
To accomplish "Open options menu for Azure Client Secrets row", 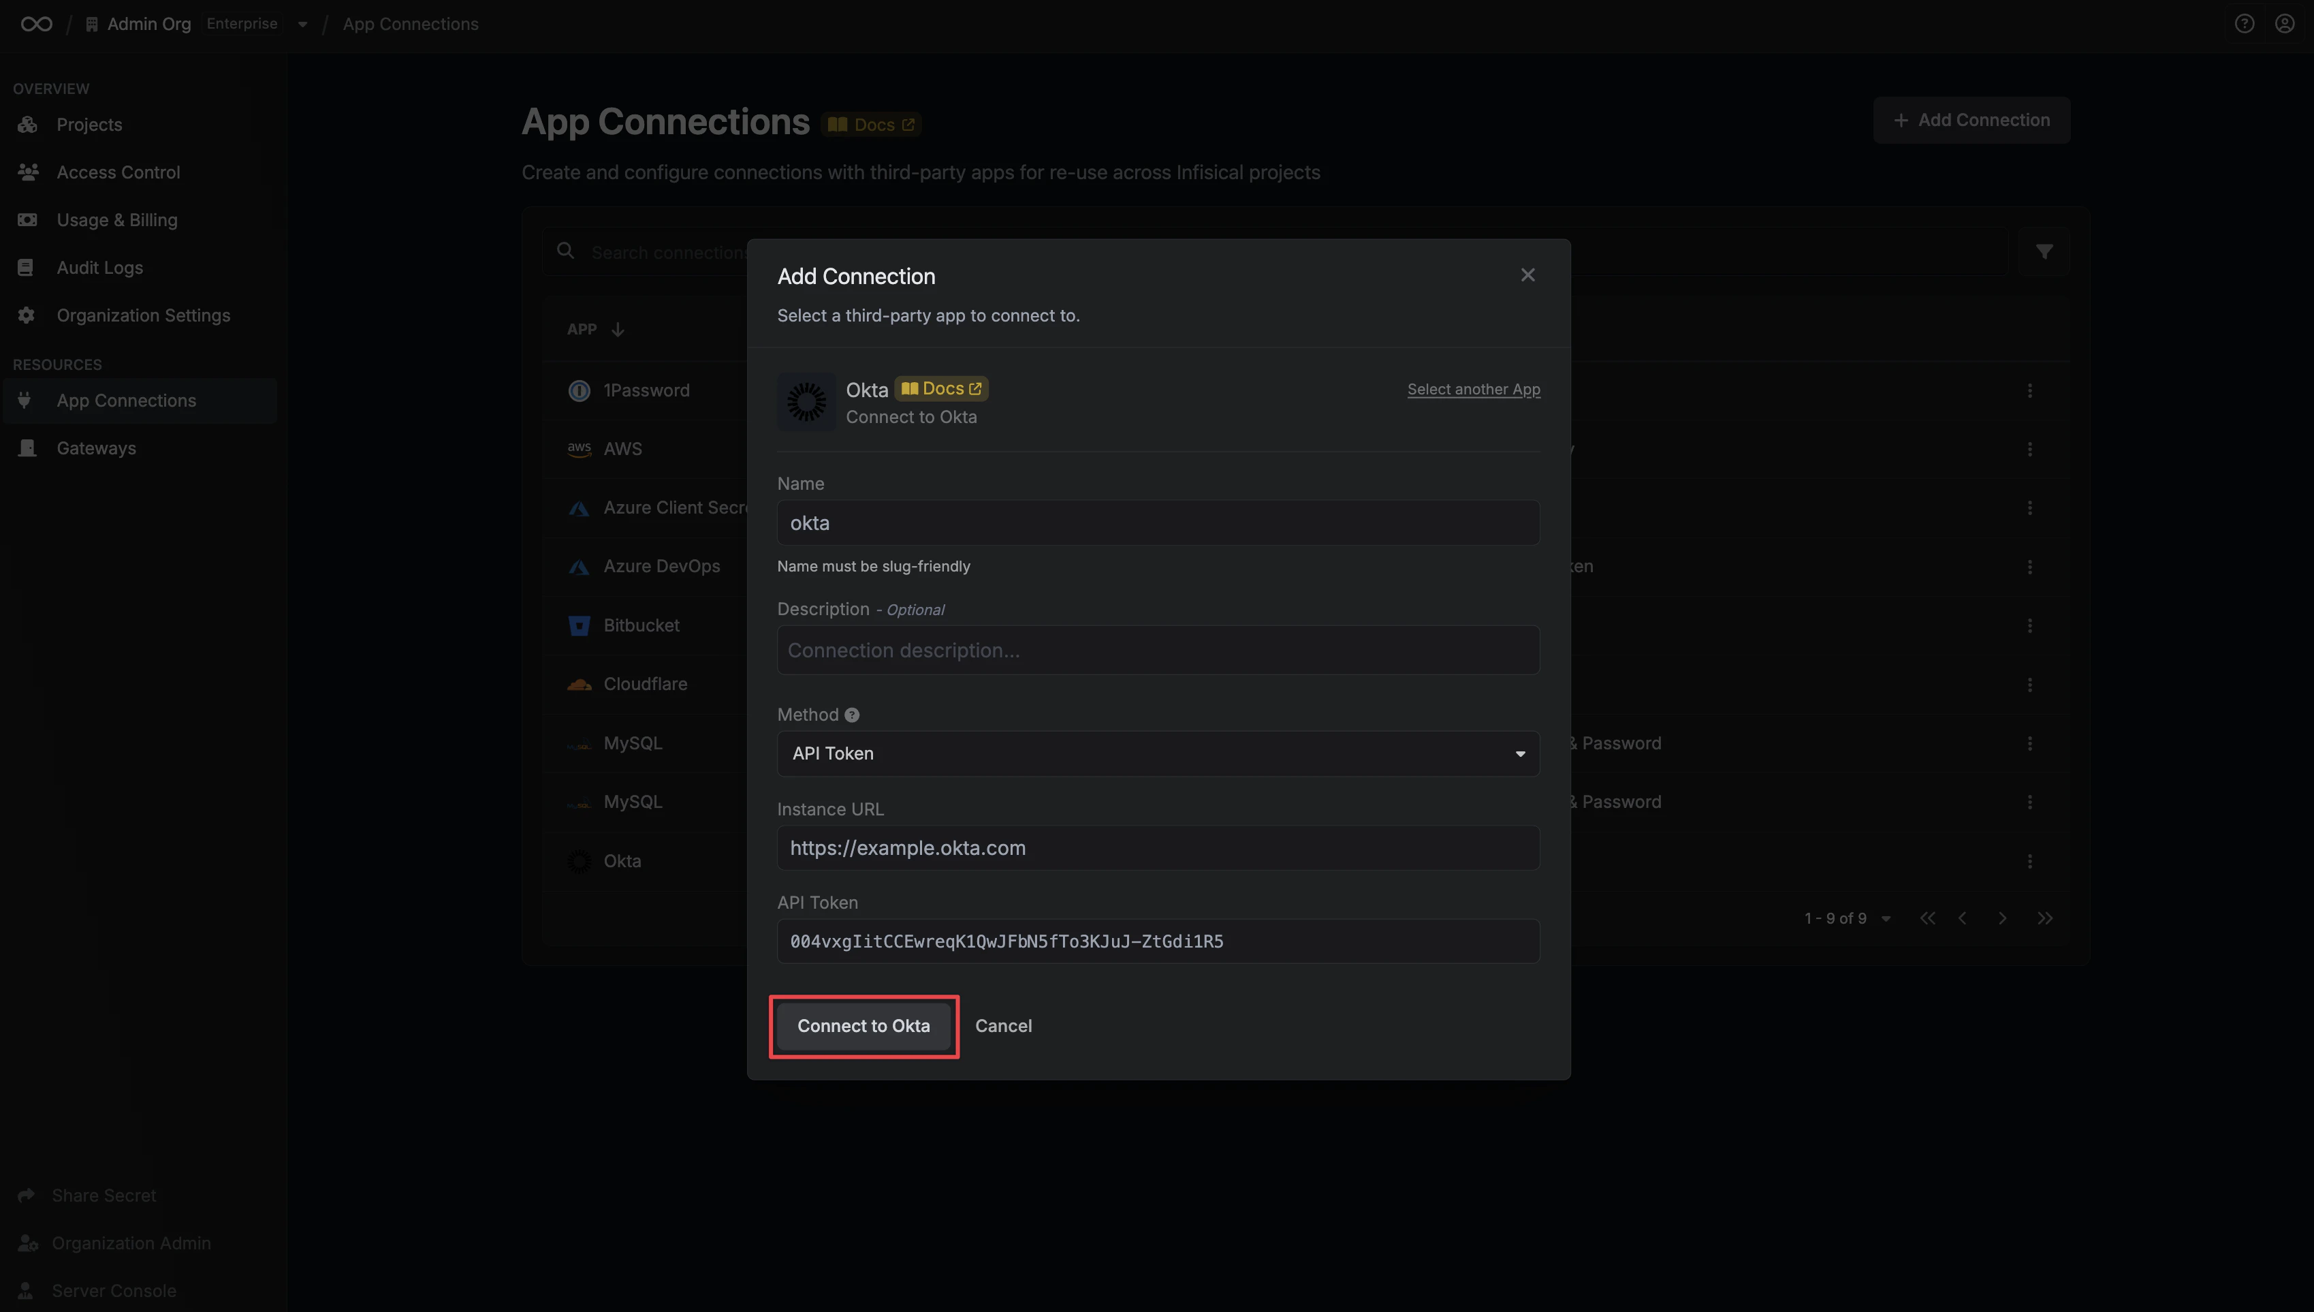I will (x=2029, y=507).
